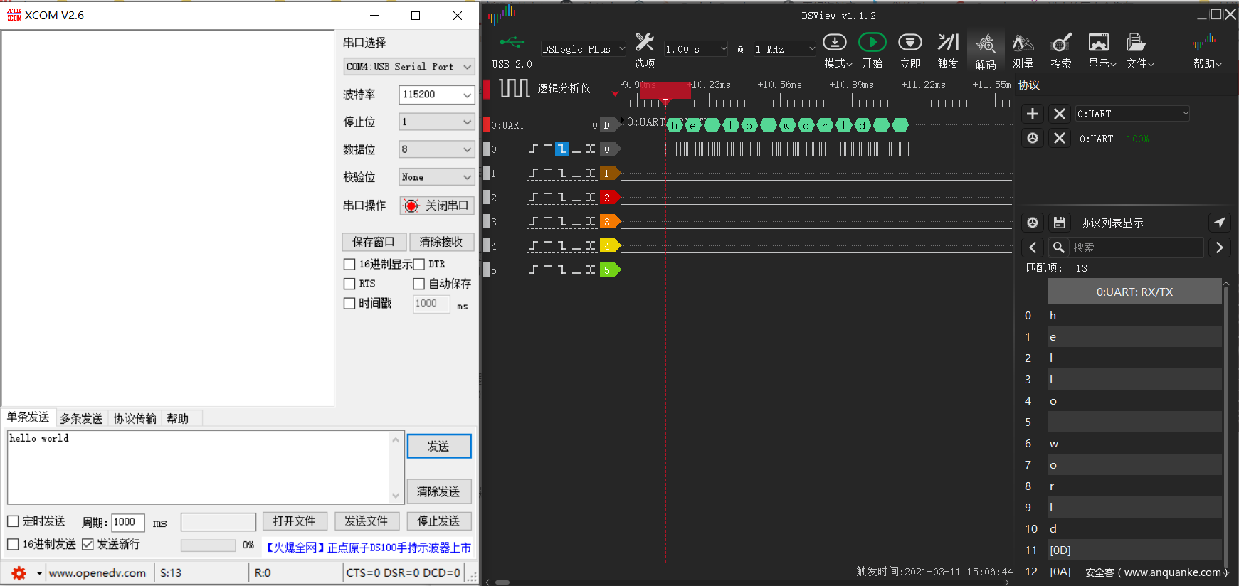This screenshot has height=586, width=1239.
Task: Open the DSLogic PLus device dropdown
Action: (x=583, y=49)
